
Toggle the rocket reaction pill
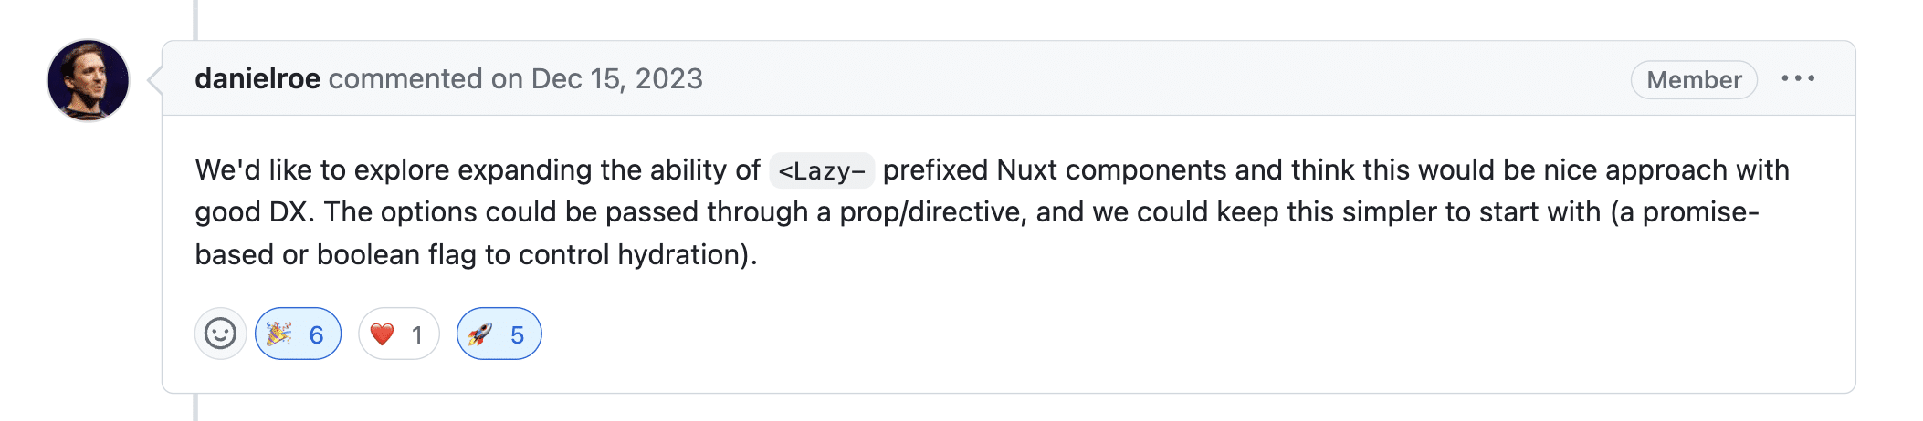tap(499, 334)
